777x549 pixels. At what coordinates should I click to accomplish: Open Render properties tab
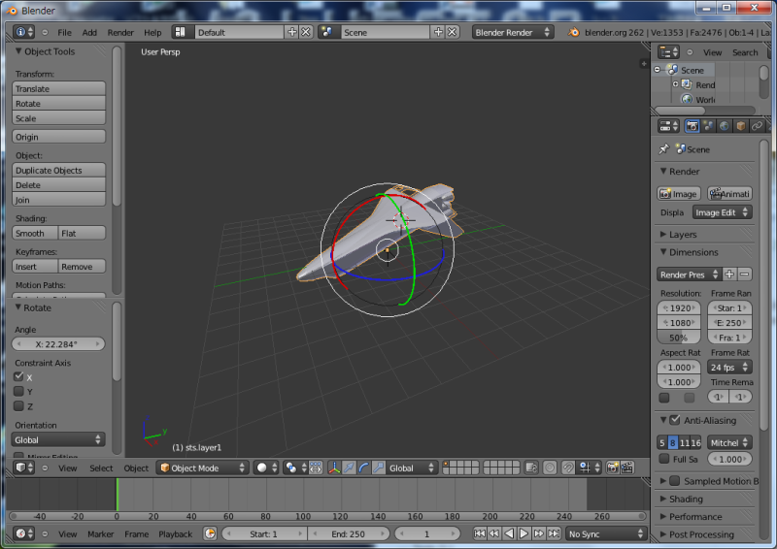(x=693, y=126)
